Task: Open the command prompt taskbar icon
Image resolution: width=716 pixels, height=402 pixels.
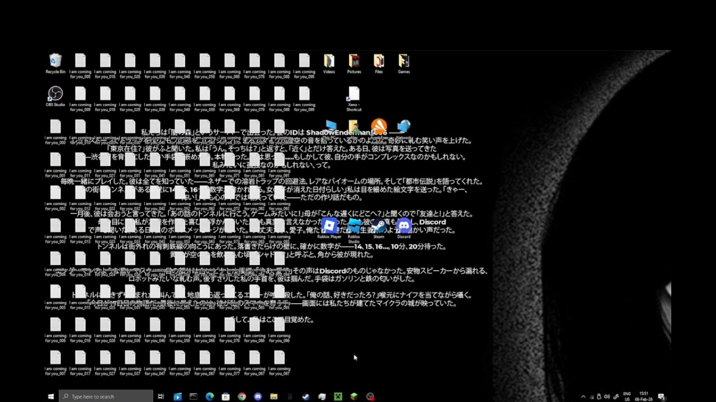Action: click(194, 396)
